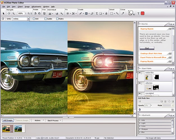Viewport: 176px width, 140px height.
Task: Open the Units dropdown
Action: [x=28, y=19]
